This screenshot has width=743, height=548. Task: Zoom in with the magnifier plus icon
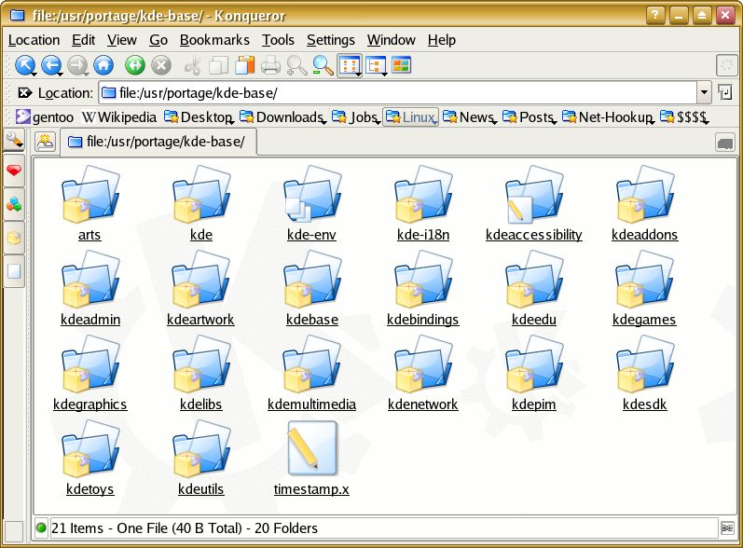pyautogui.click(x=296, y=65)
